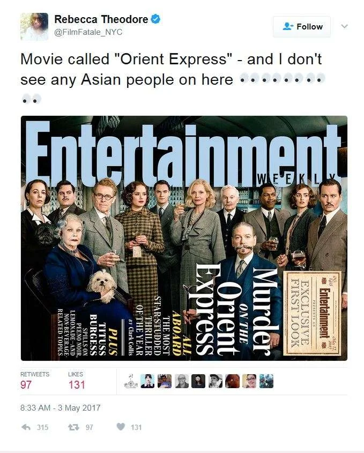The image size is (364, 453).
Task: Open Rebecca Theodore's profile avatar
Action: point(34,26)
